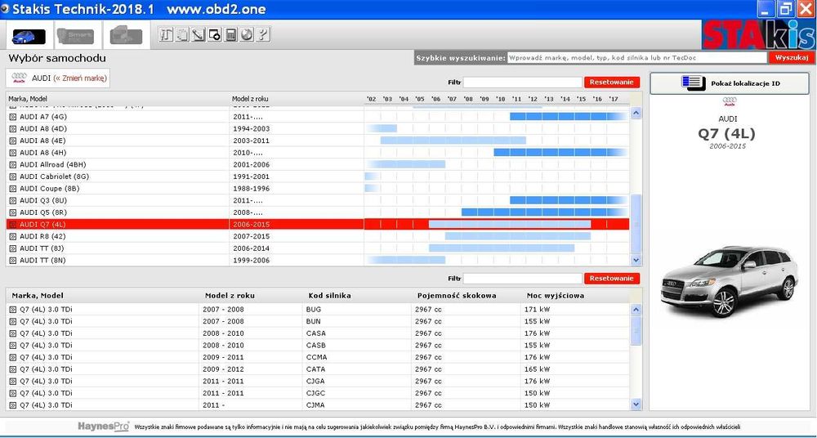Click scroll up arrow of engine list
817x438 pixels.
click(x=636, y=310)
